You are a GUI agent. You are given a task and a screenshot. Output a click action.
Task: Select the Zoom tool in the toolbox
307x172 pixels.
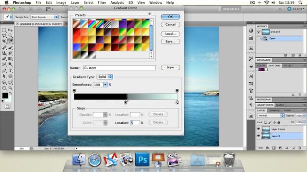point(10,88)
